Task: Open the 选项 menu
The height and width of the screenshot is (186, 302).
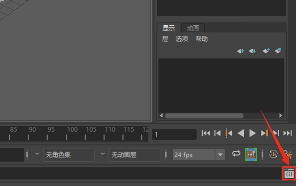Action: [x=182, y=39]
